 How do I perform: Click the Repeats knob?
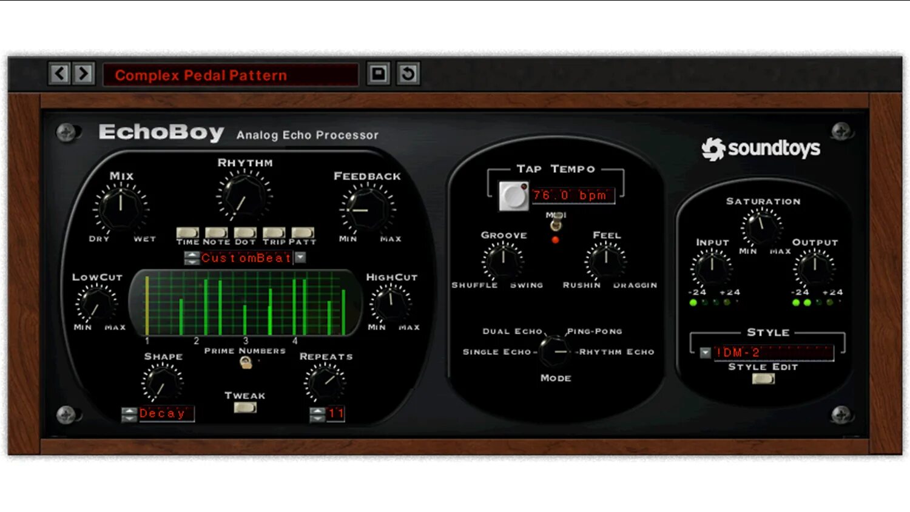[325, 383]
